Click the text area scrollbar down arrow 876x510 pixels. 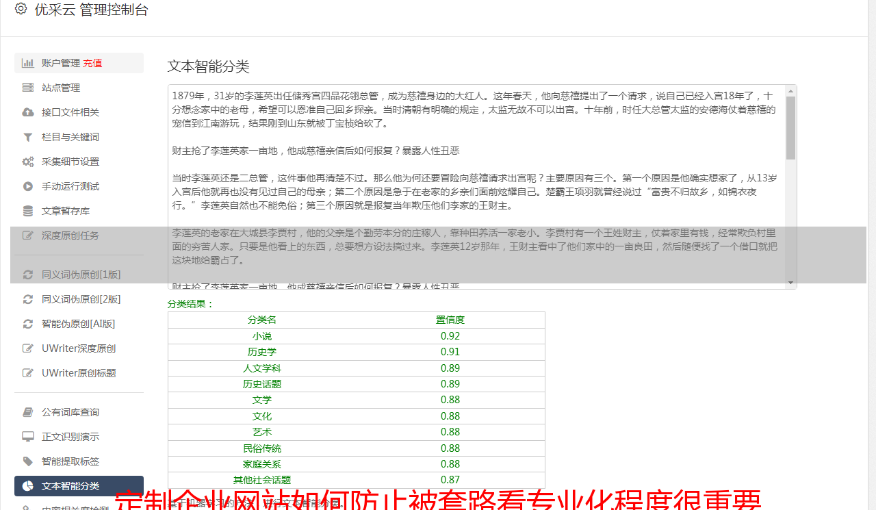(791, 283)
